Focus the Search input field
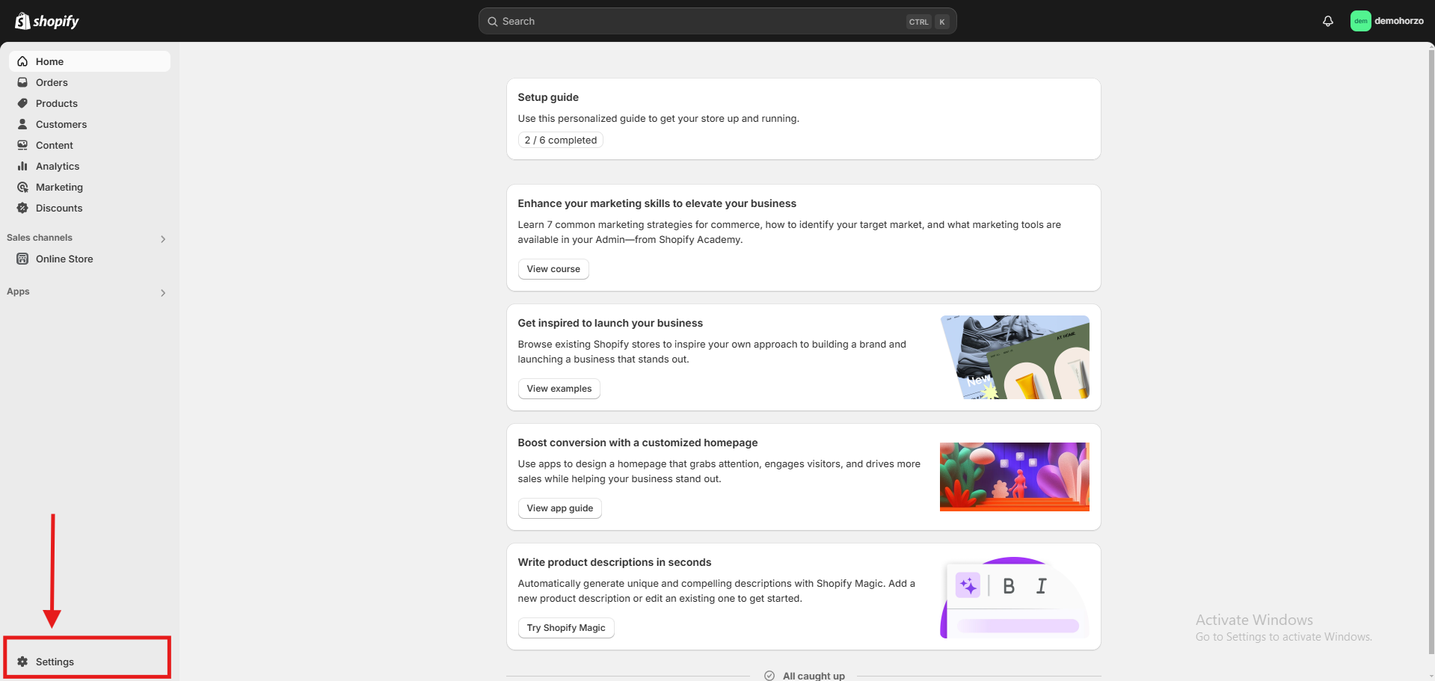1435x681 pixels. pos(703,21)
